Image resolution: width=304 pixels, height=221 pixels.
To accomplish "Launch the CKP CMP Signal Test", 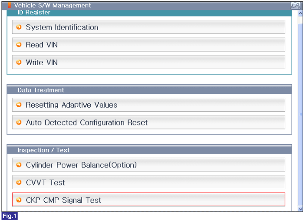I will point(149,199).
